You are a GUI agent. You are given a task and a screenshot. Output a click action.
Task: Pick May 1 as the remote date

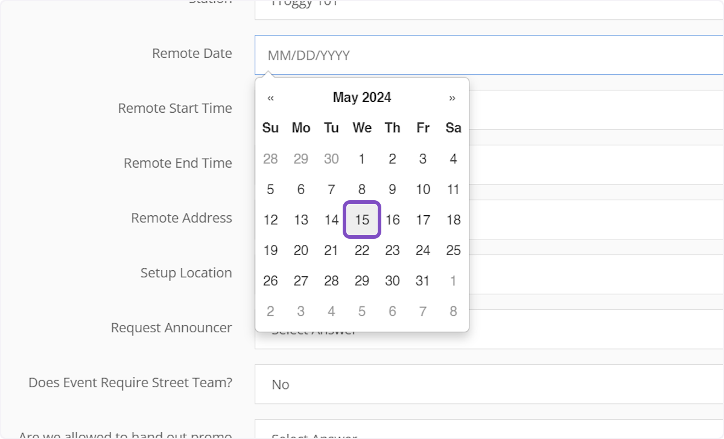pos(361,159)
